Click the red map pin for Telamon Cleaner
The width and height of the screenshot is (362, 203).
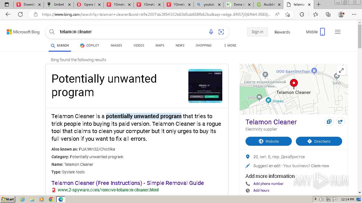pyautogui.click(x=294, y=83)
